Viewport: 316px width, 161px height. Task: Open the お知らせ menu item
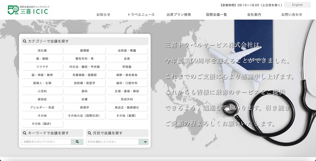tap(103, 14)
